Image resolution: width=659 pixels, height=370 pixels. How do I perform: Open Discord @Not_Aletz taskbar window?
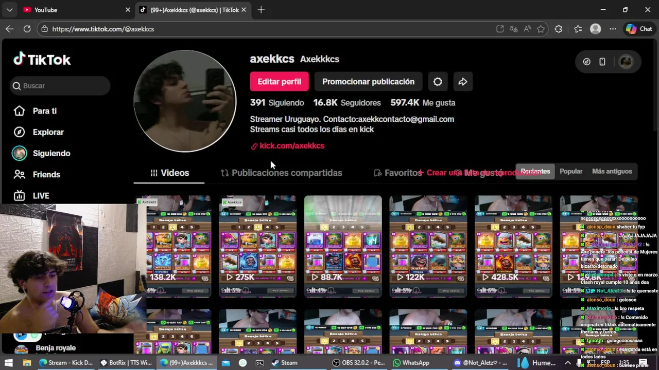[x=480, y=363]
